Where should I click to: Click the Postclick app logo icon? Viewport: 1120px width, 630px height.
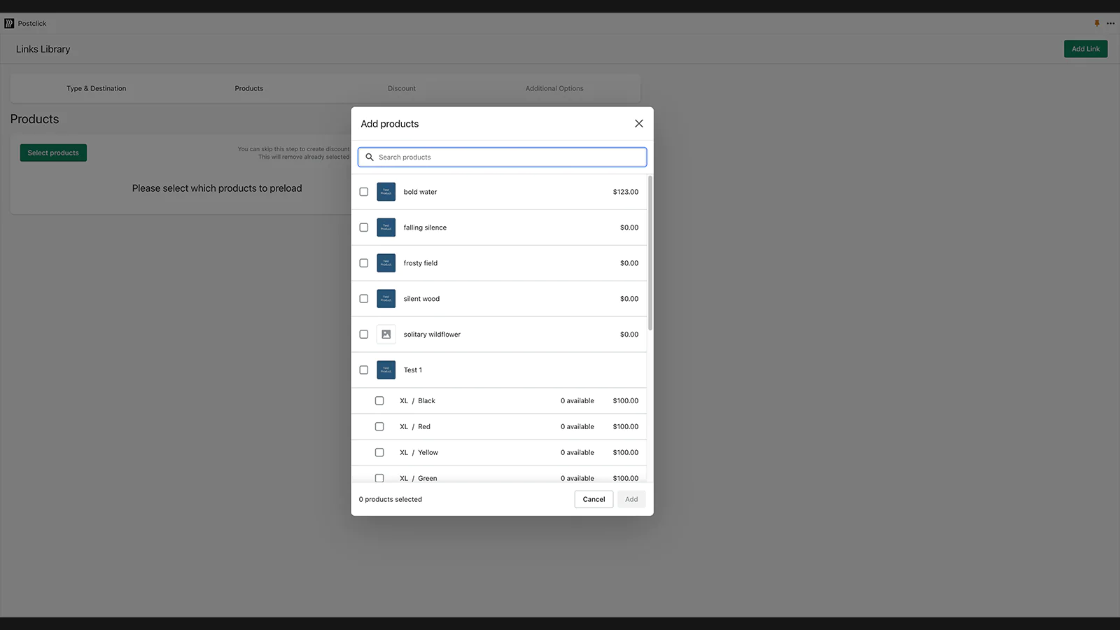[x=9, y=23]
